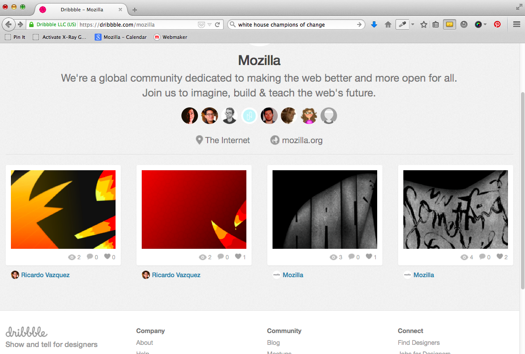The height and width of the screenshot is (354, 525).
Task: Click the browser forward arrow button
Action: pyautogui.click(x=20, y=24)
